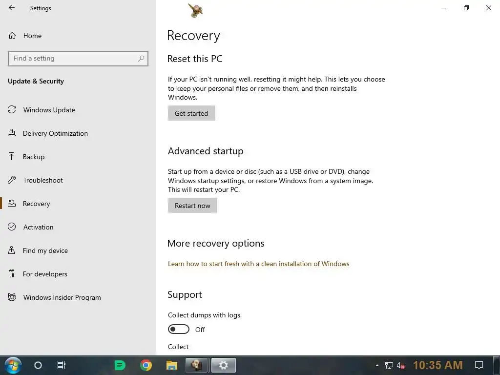The image size is (500, 375).
Task: Open Task View on the taskbar
Action: (61, 365)
